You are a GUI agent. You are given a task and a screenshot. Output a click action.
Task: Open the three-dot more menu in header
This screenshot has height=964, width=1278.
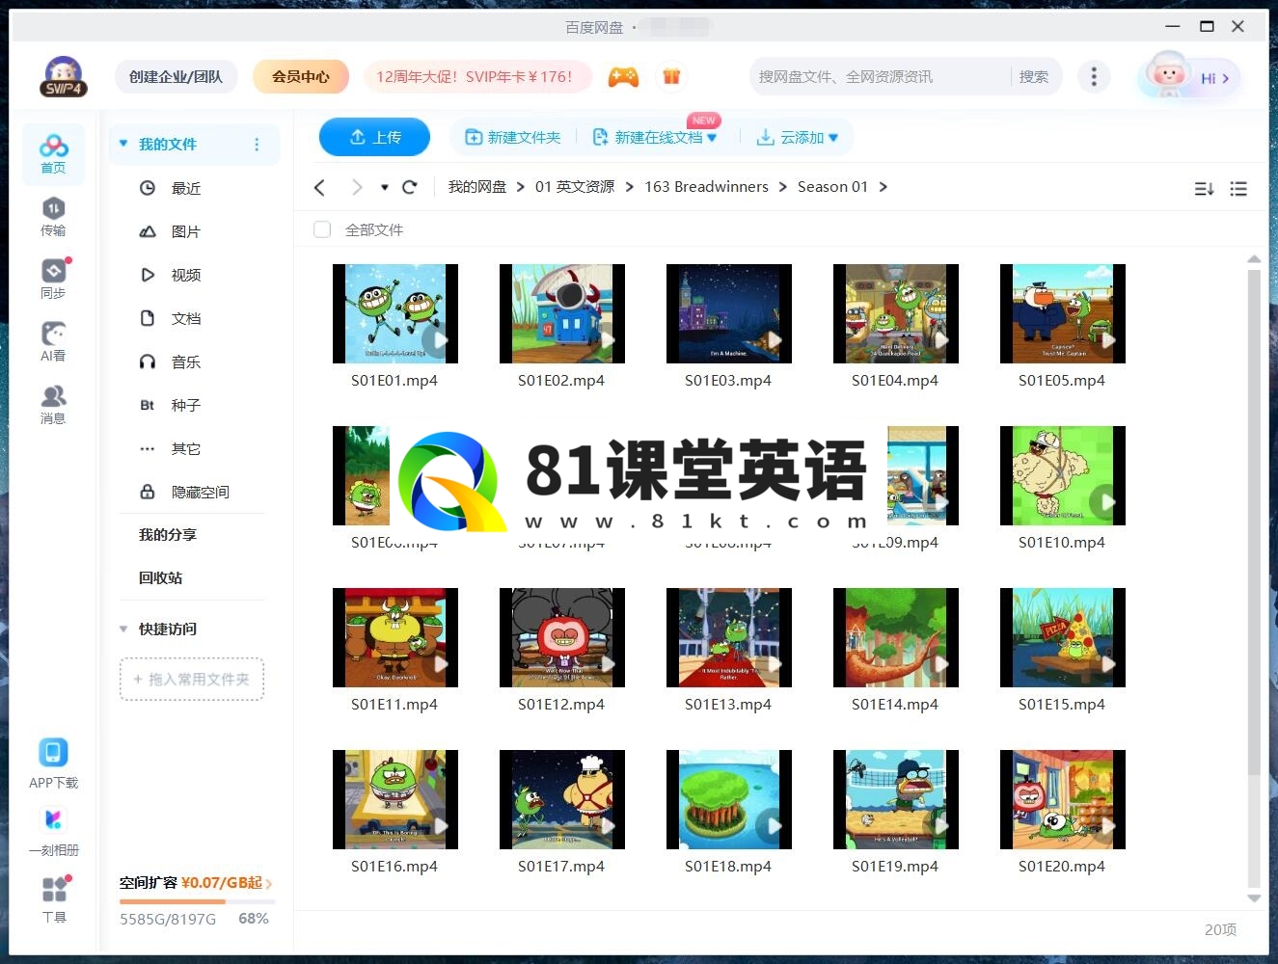coord(1093,76)
